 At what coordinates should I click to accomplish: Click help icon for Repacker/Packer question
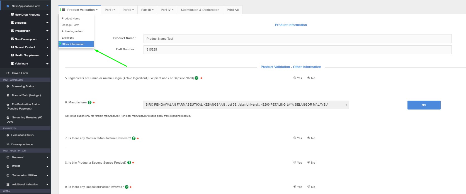tap(127, 187)
